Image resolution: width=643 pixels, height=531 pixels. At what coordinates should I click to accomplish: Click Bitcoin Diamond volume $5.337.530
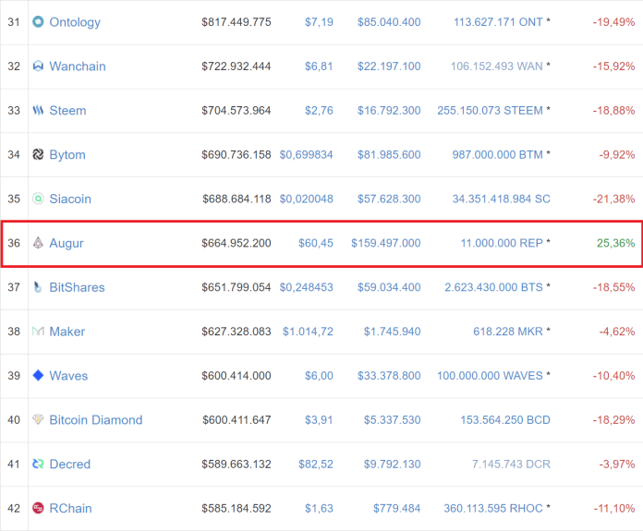(x=392, y=420)
